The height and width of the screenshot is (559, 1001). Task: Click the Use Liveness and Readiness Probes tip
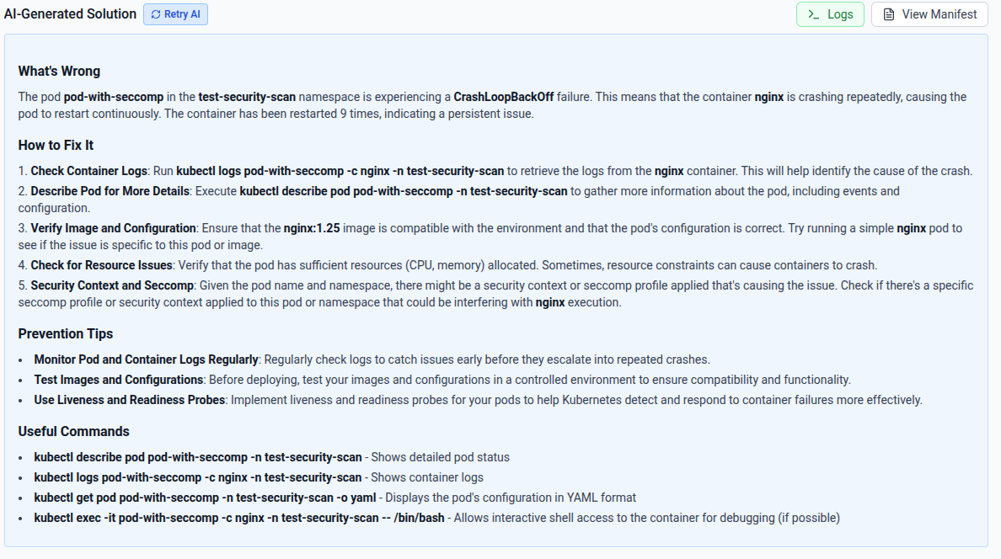tap(130, 400)
